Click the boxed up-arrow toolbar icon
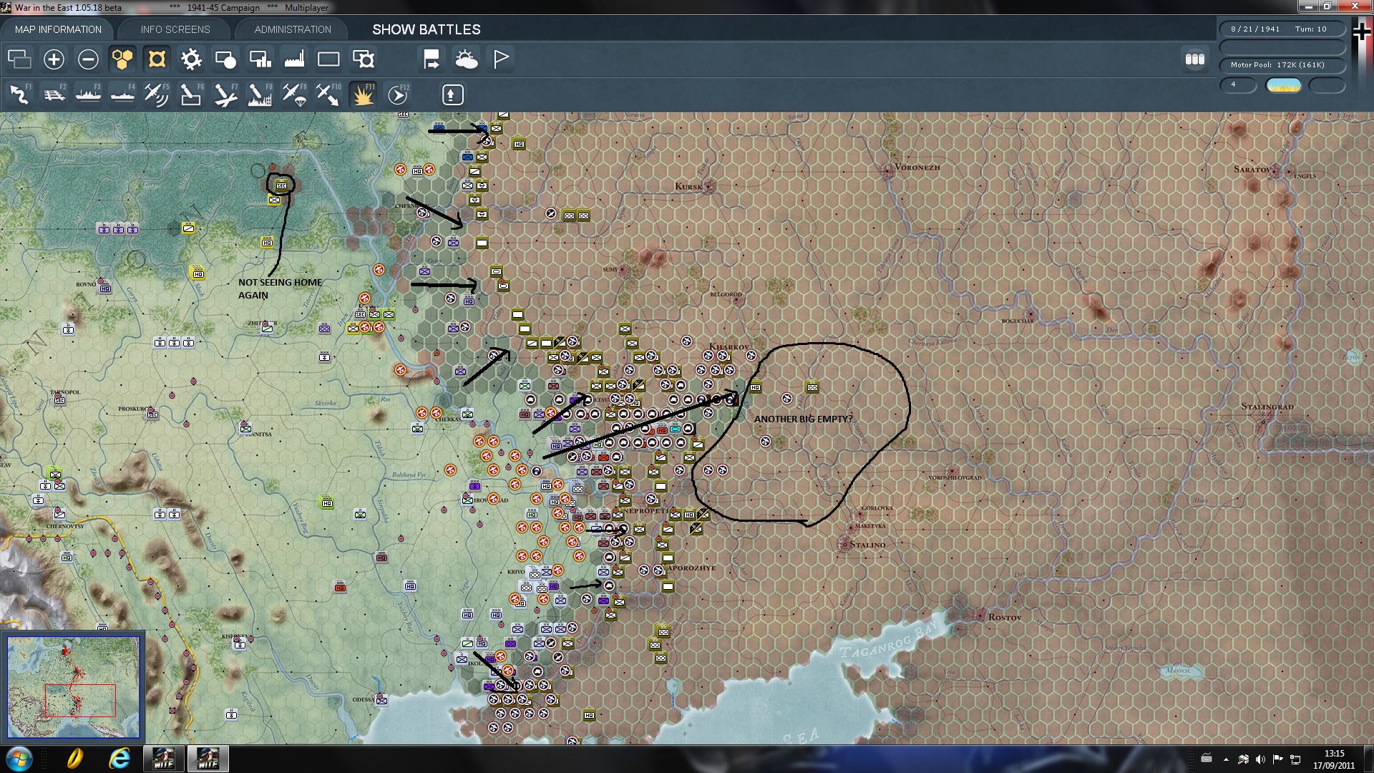The image size is (1374, 773). click(452, 94)
